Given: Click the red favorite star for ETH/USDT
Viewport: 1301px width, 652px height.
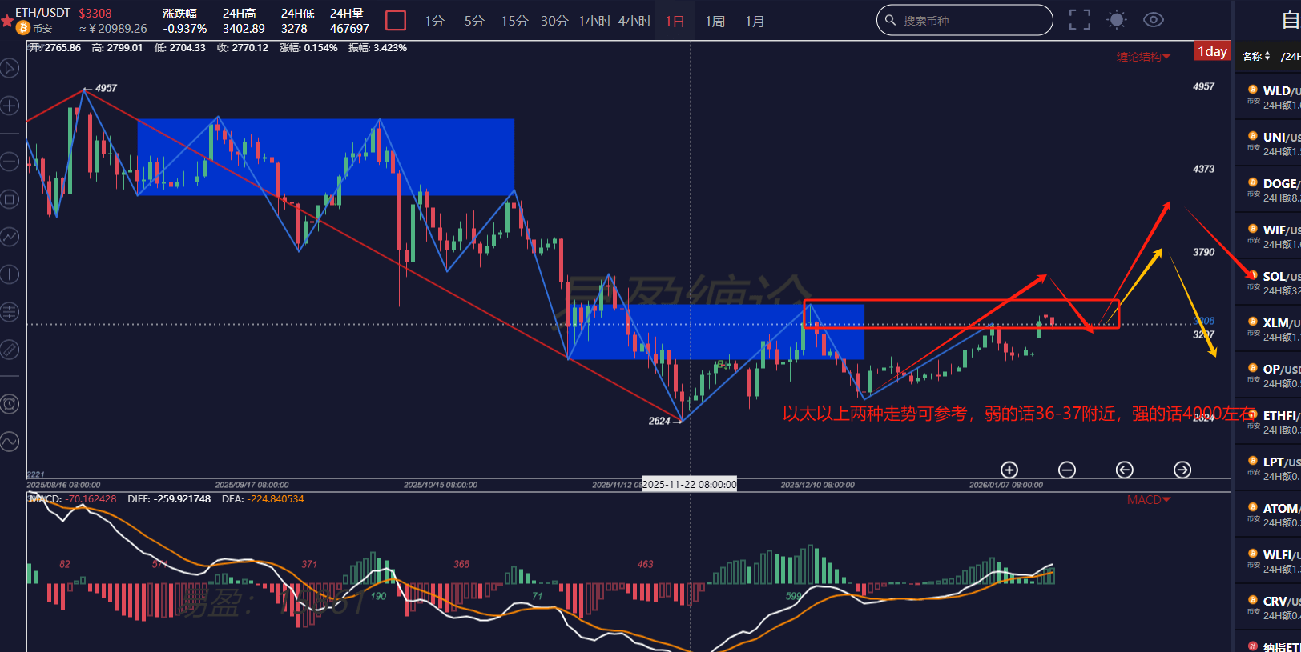Looking at the screenshot, I should (7, 20).
